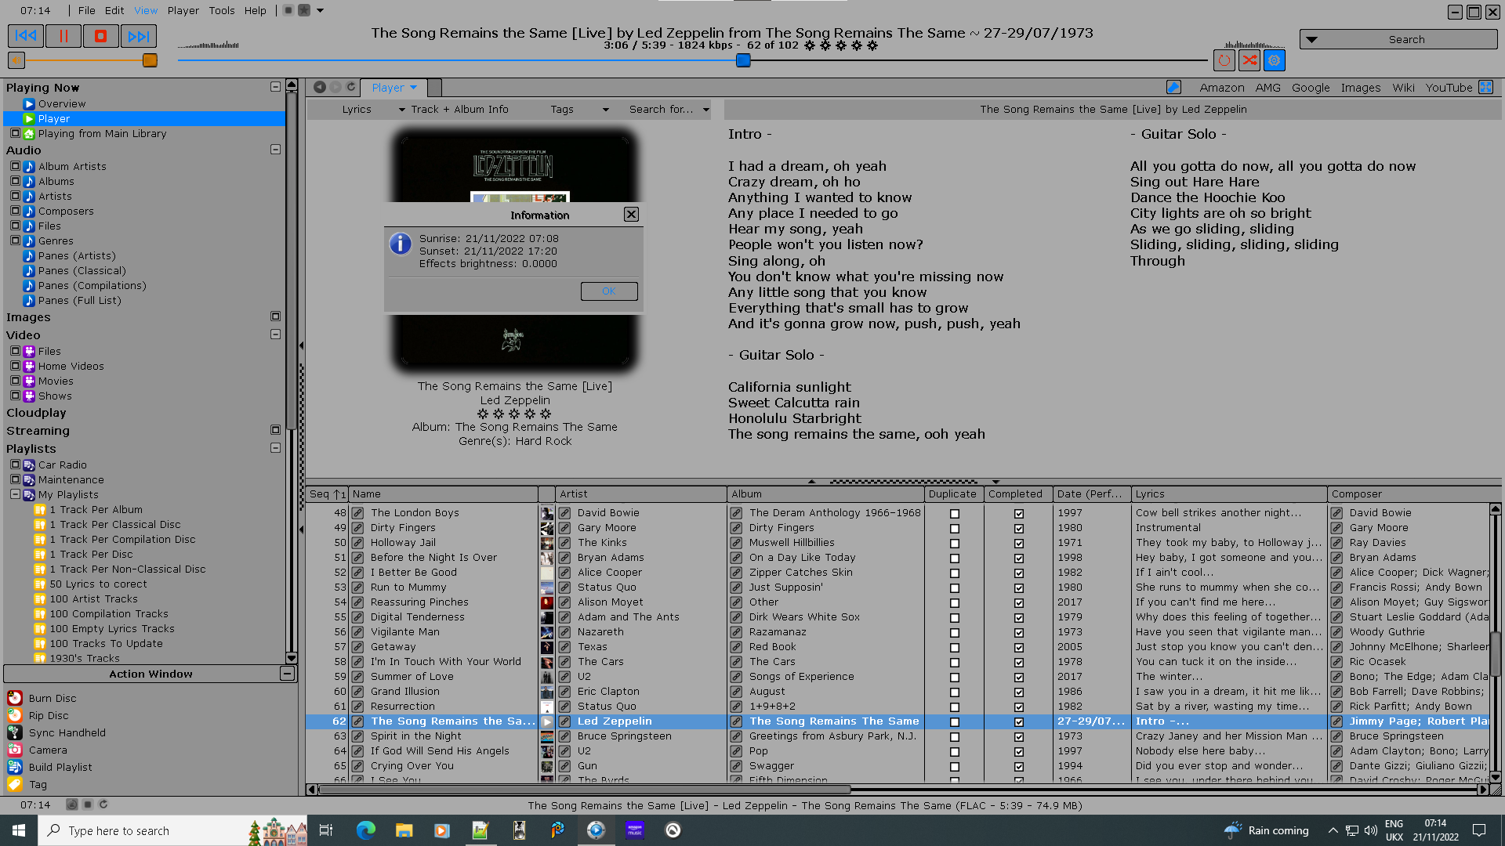Click OK in Information dialog
Screen dimensions: 1505x846
609,291
